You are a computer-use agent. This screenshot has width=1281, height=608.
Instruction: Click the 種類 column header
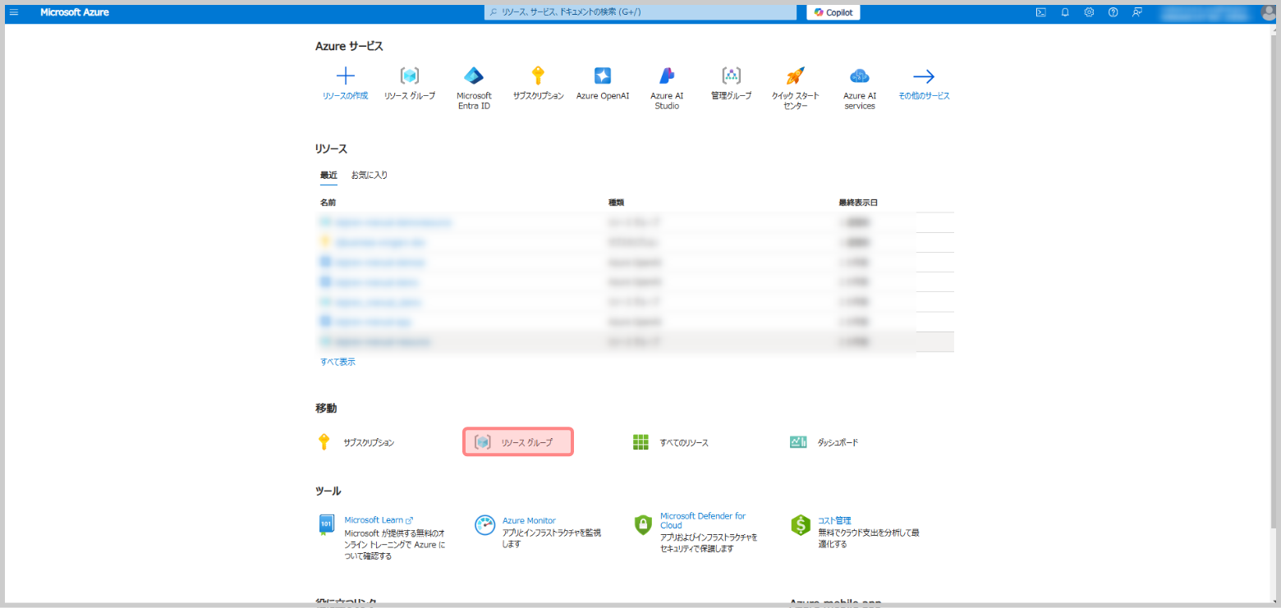coord(616,203)
